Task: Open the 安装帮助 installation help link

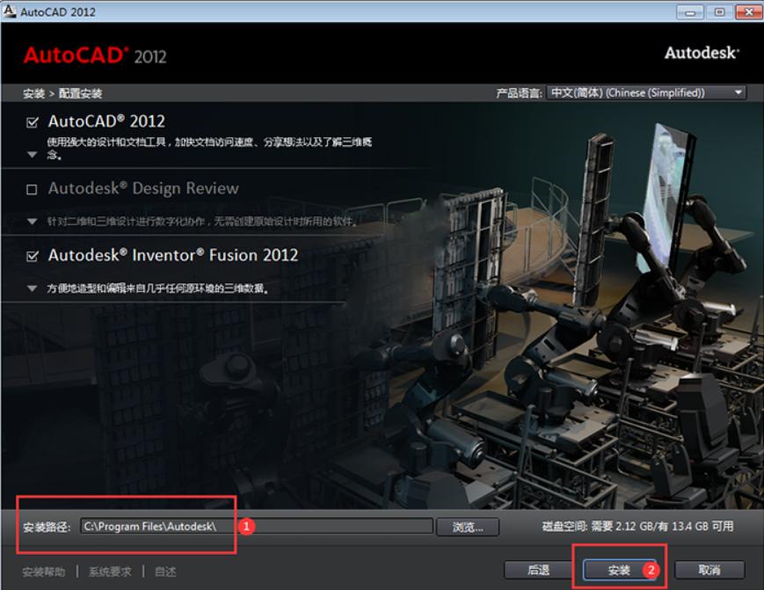Action: tap(44, 572)
